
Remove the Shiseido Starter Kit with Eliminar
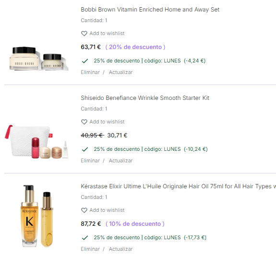(90, 160)
